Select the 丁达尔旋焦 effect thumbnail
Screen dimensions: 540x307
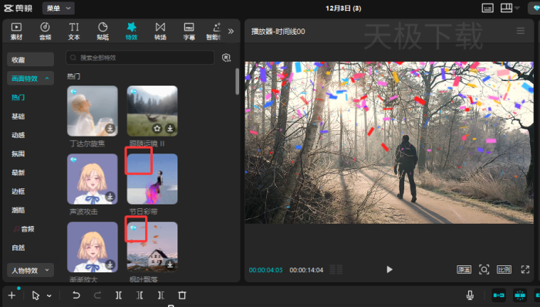[93, 111]
